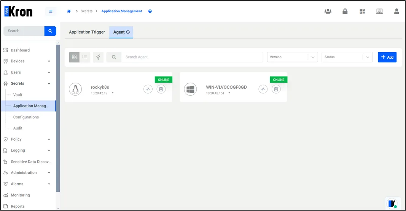Click ONLINE badge on rockyk8s card
Viewport: 406px width, 211px height.
point(164,80)
